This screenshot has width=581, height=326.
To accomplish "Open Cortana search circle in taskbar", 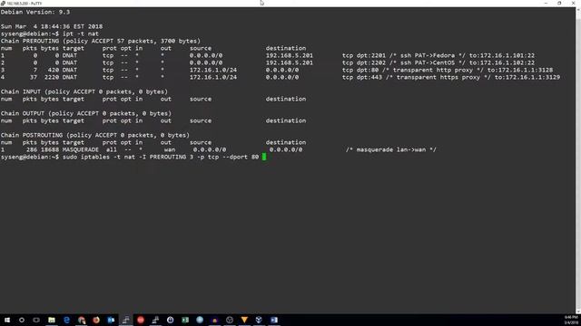I will [x=22, y=320].
